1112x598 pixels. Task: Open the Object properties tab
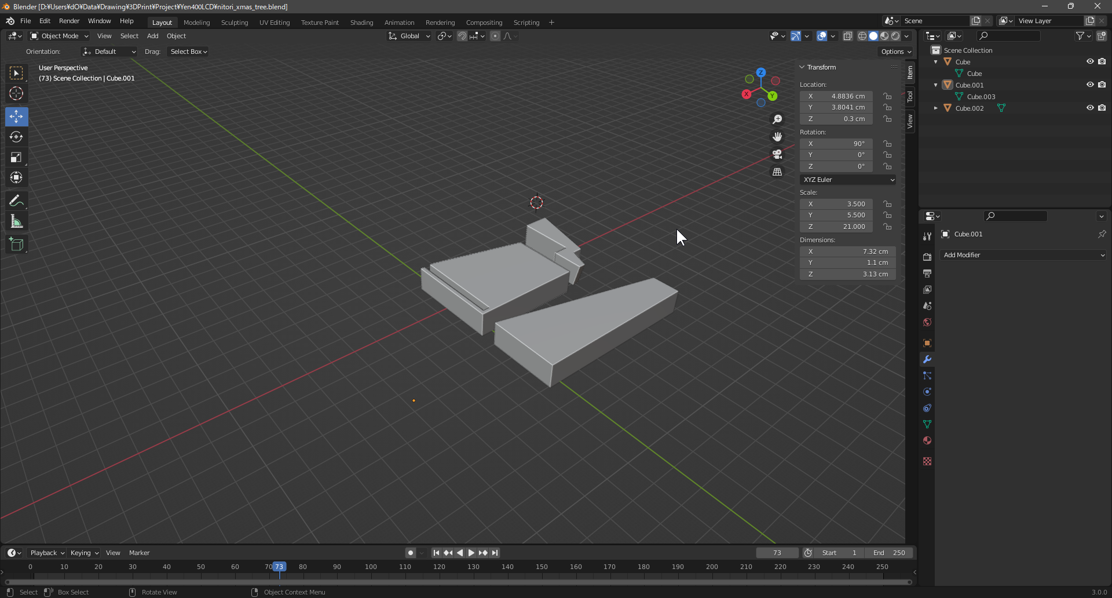click(927, 343)
